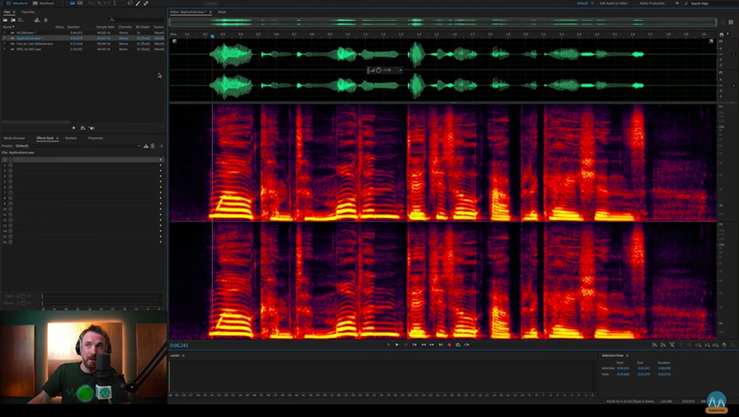Open effect menu arrow for slot 4
This screenshot has width=739, height=417.
[x=161, y=176]
